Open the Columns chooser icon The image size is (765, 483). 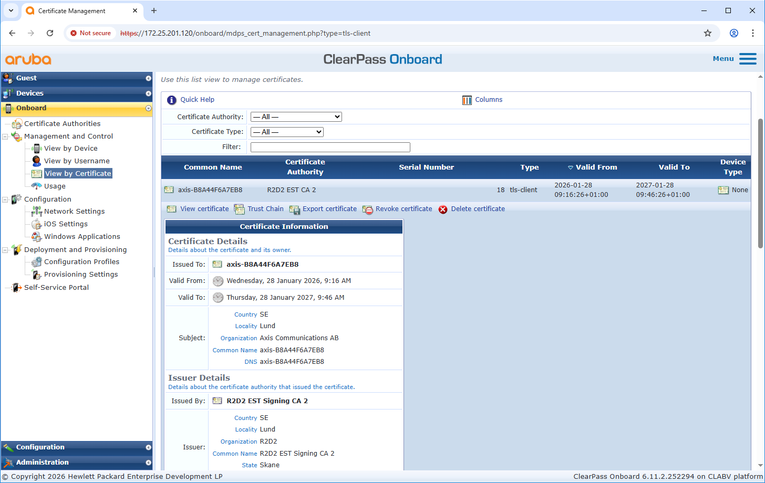(x=467, y=100)
